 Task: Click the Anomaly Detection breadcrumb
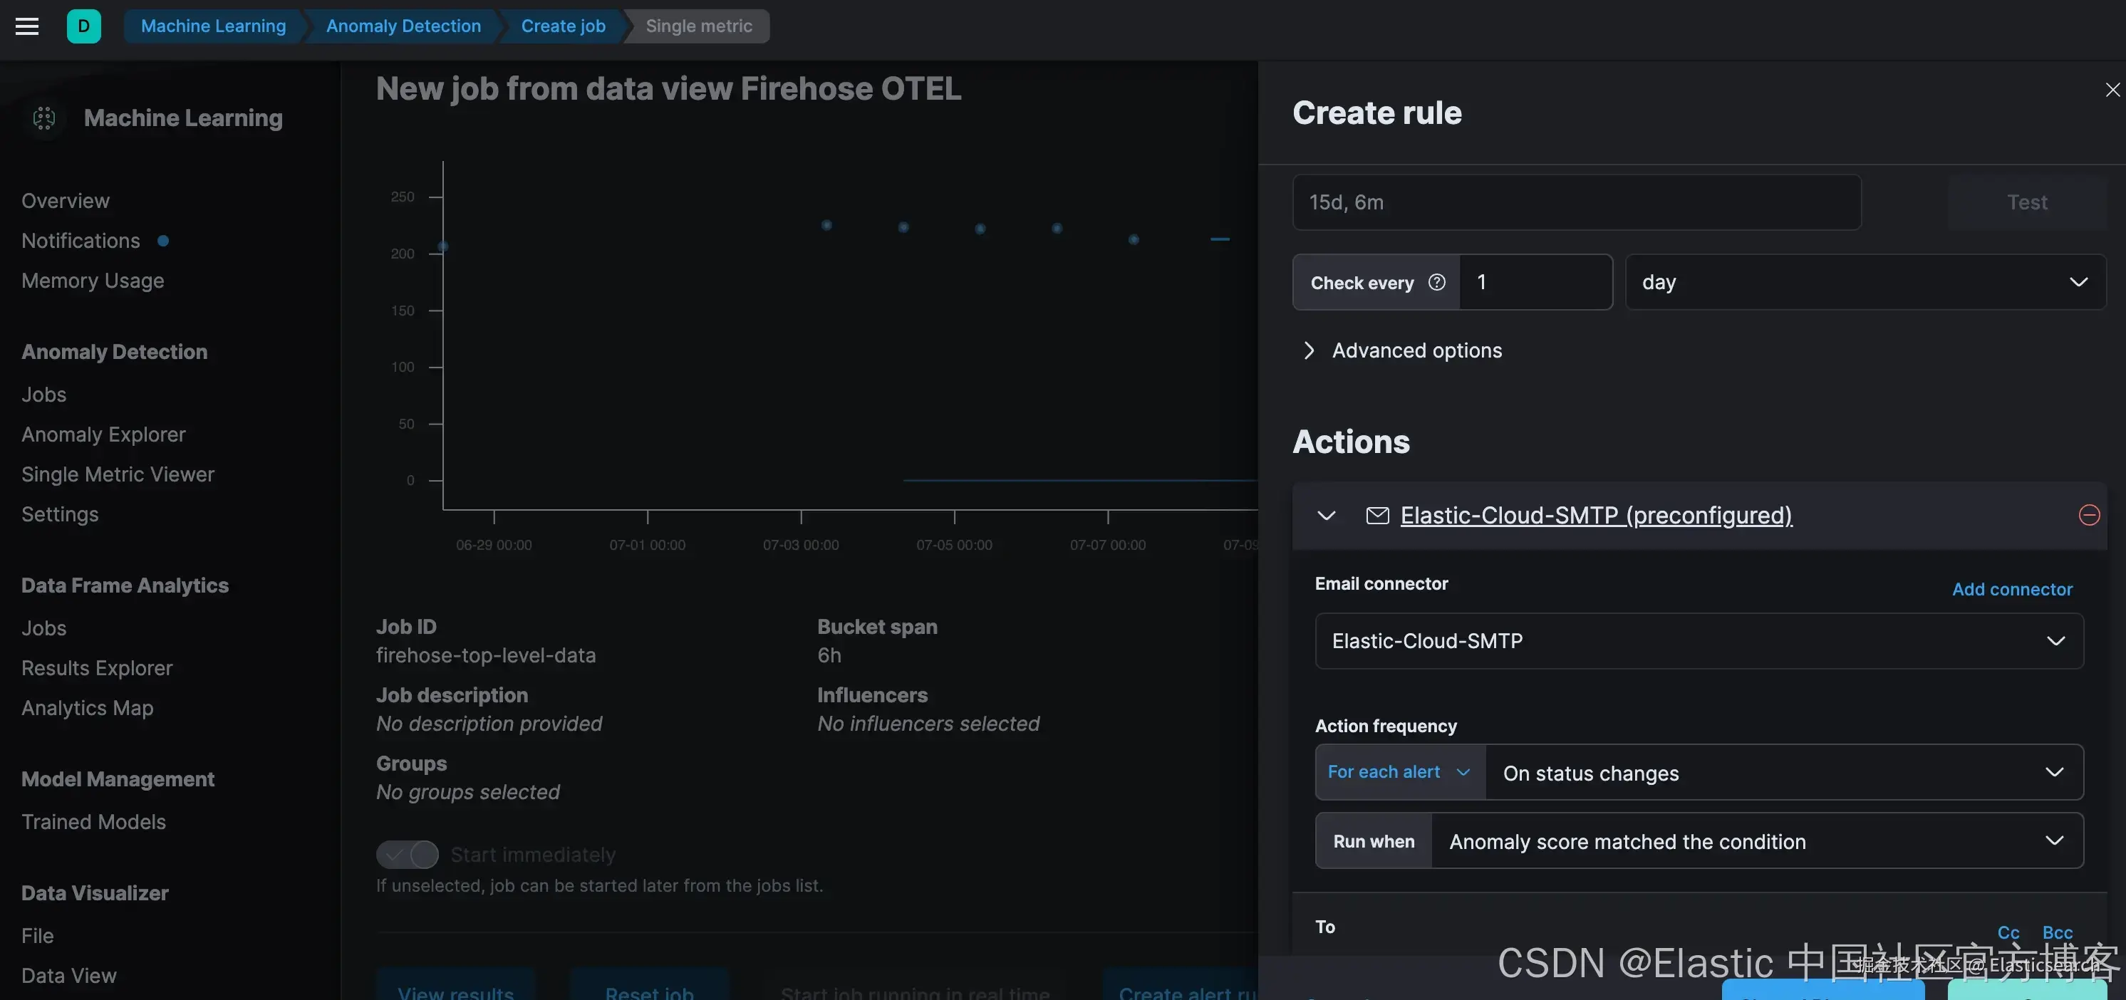(403, 26)
